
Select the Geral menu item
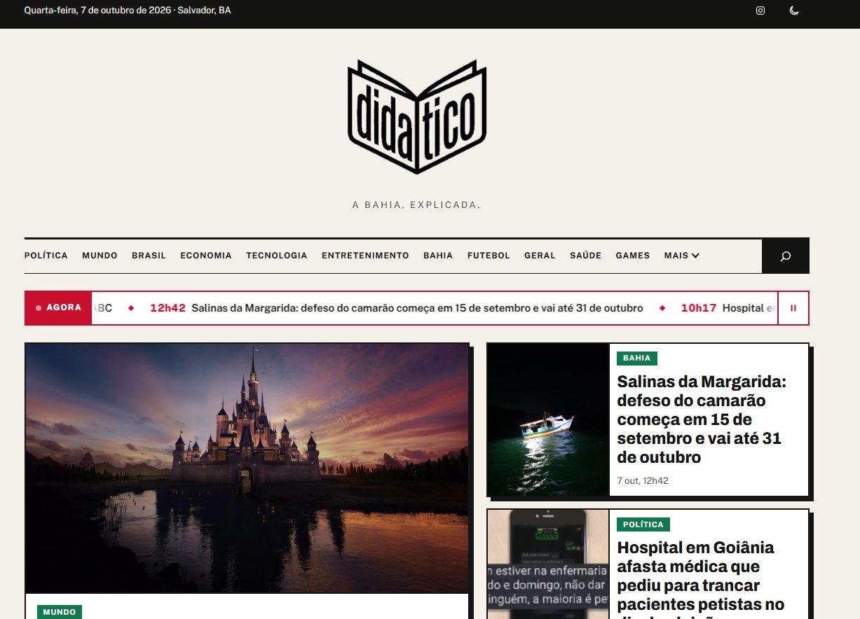pyautogui.click(x=540, y=256)
